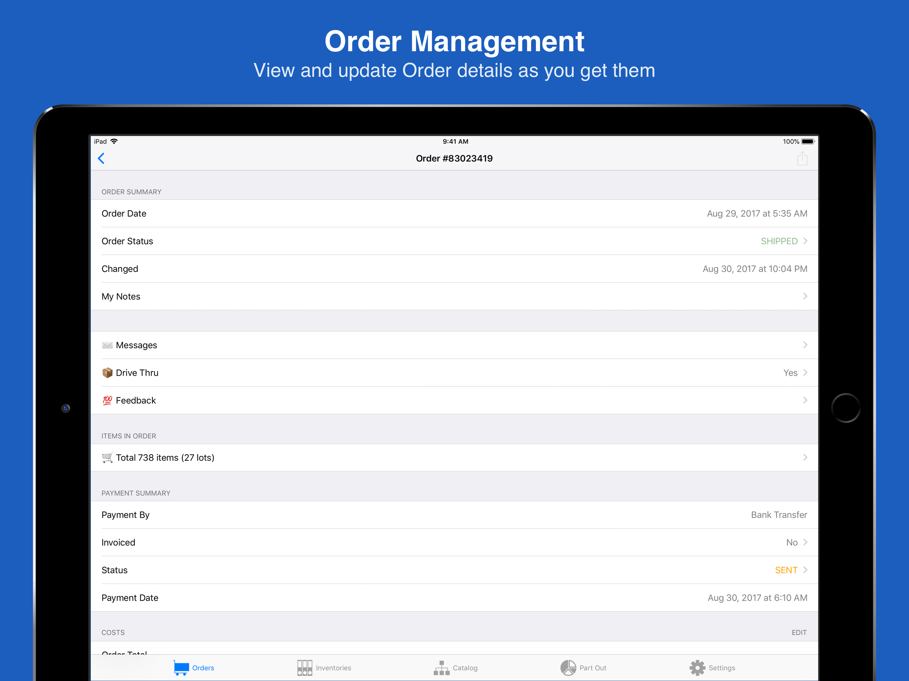Switch to the Inventories tab label
909x681 pixels.
(333, 668)
